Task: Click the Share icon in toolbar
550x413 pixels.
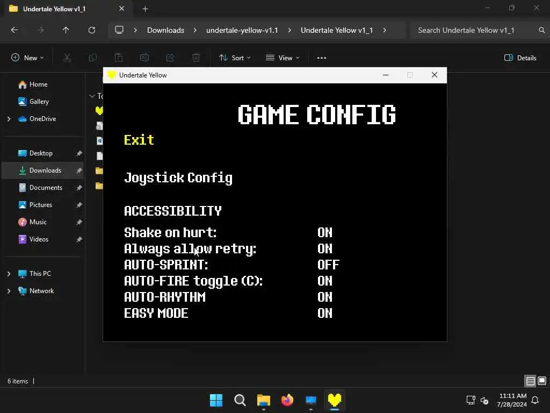Action: pos(170,58)
